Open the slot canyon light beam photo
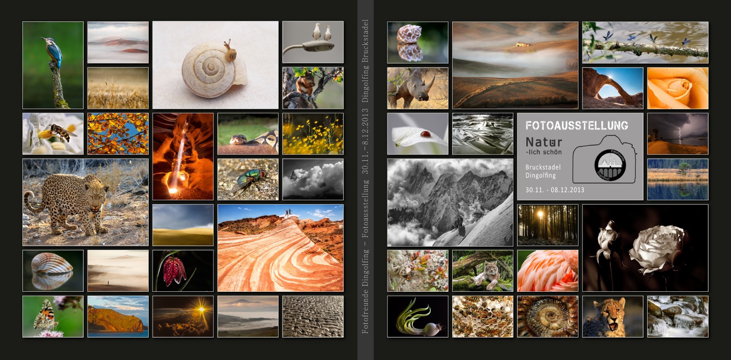The width and height of the screenshot is (731, 360). pyautogui.click(x=183, y=157)
